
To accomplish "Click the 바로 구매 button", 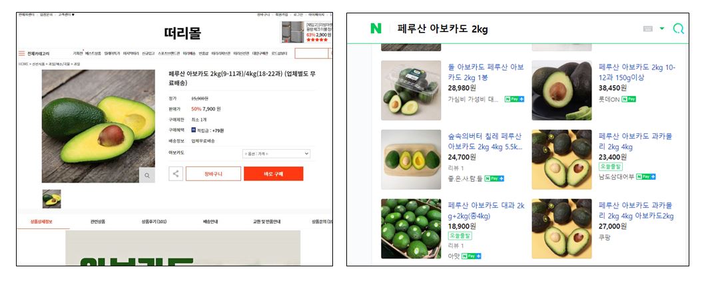I will point(274,174).
